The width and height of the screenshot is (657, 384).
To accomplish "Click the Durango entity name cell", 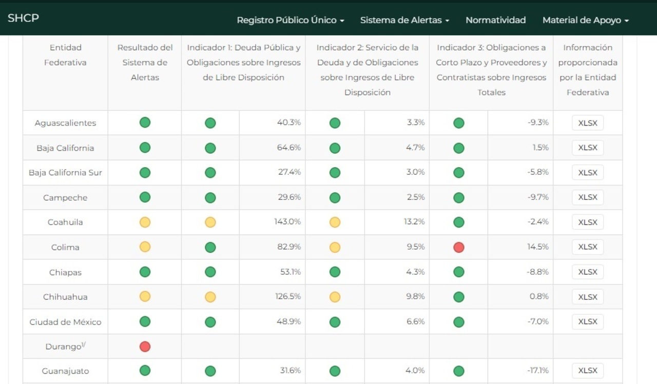I will tap(65, 347).
